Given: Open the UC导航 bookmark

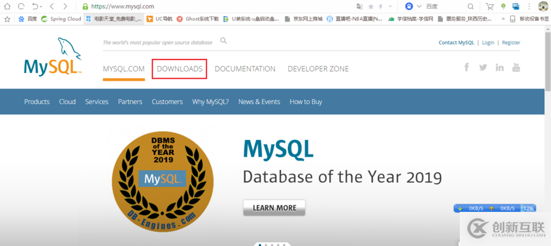Looking at the screenshot, I should point(159,19).
